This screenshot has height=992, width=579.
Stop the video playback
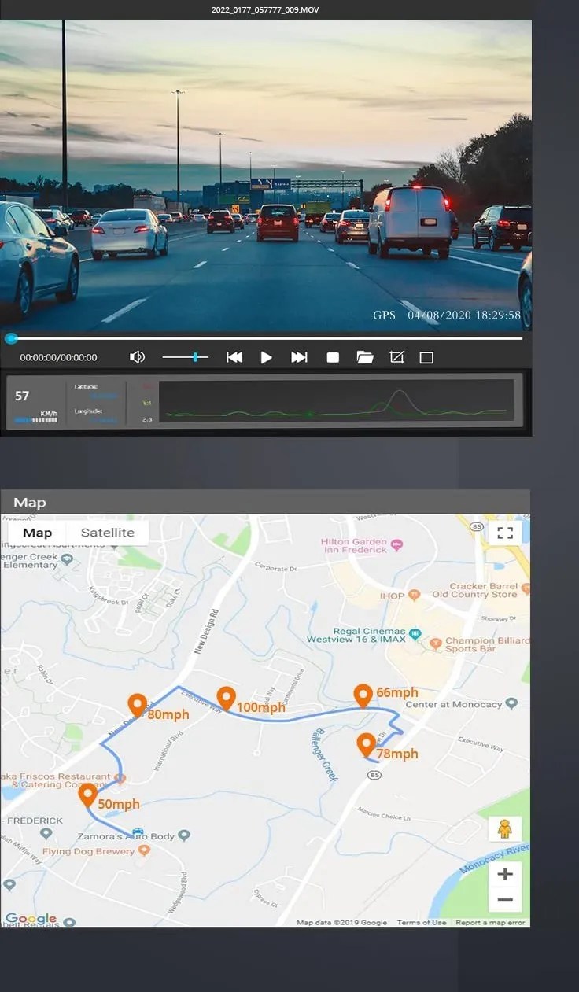(333, 357)
